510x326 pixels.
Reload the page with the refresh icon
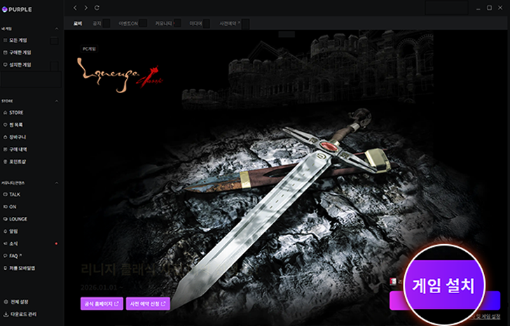point(97,8)
